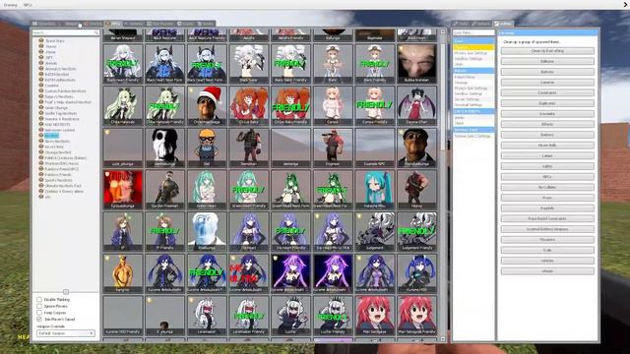The width and height of the screenshot is (630, 354).
Task: Click Cleanup Everything button
Action: click(x=547, y=51)
